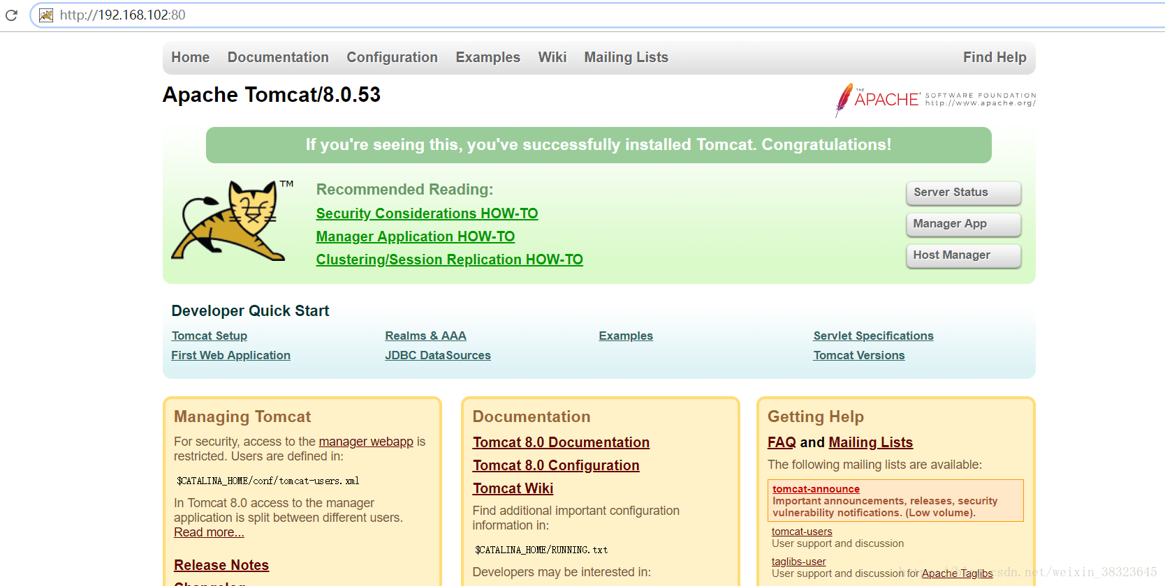
Task: Click the Tomcat cat mascot image
Action: (233, 220)
